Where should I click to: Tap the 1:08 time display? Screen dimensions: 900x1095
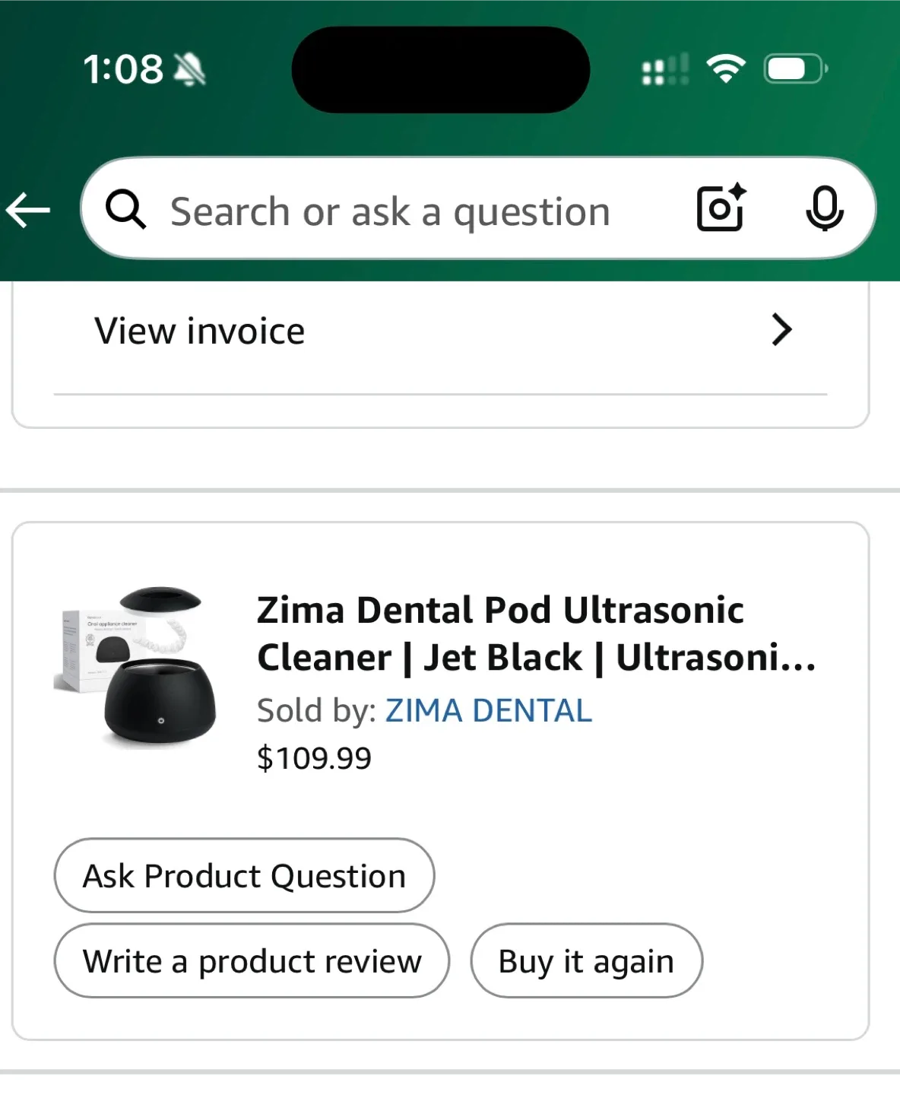[123, 68]
